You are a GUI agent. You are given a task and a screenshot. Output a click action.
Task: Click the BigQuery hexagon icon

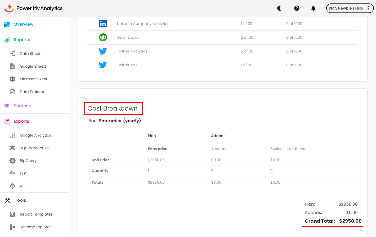click(x=12, y=161)
